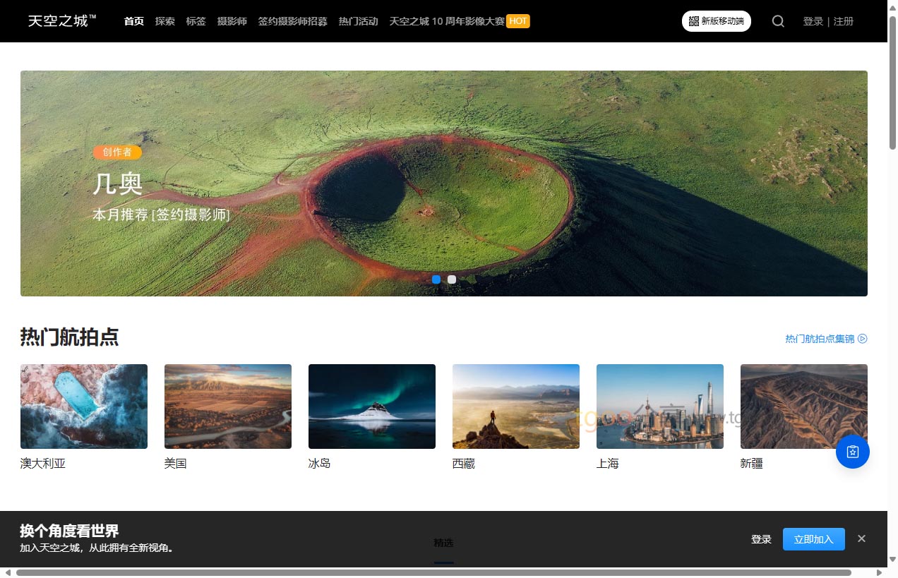Viewport: 898px width, 578px height.
Task: Open the QR code 新版移动端 button
Action: point(716,21)
